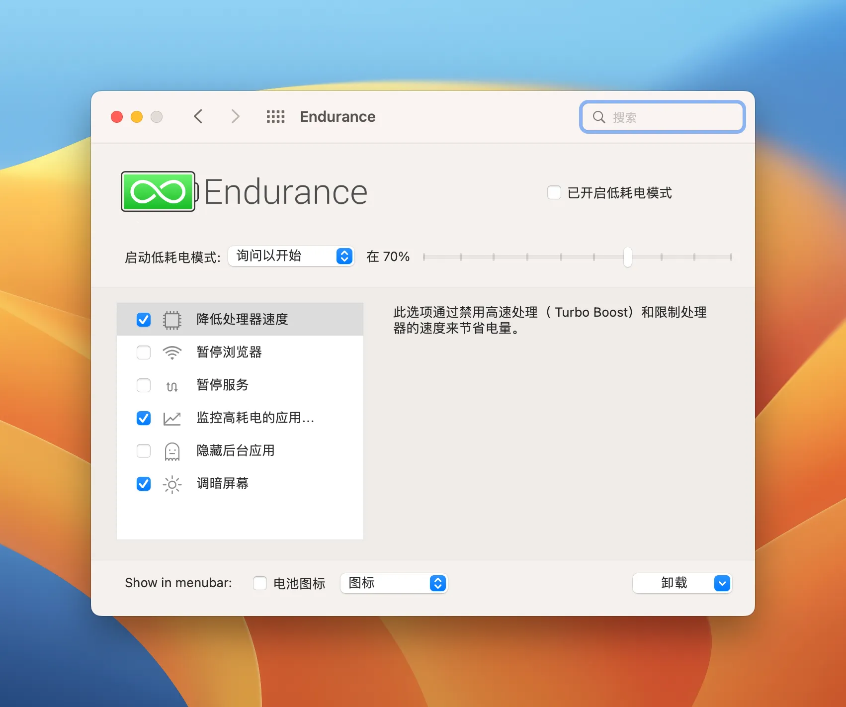Check the 隐藏后台应用 option
This screenshot has height=707, width=846.
144,451
